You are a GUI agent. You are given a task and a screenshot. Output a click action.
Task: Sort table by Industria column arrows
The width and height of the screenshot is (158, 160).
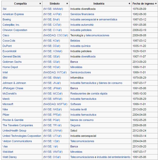tap(130, 4)
